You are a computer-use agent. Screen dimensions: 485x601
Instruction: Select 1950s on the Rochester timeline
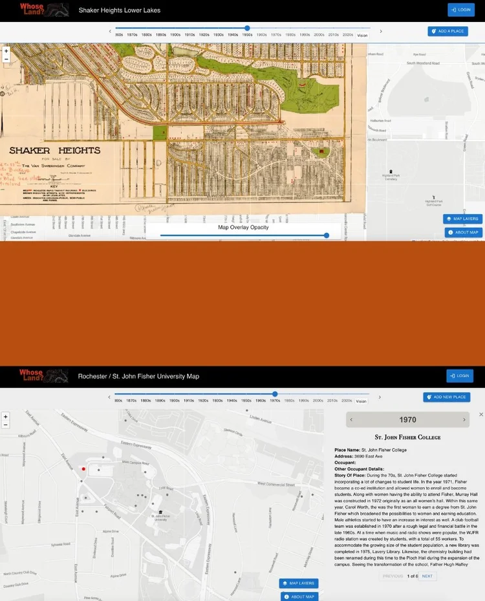[x=246, y=400]
